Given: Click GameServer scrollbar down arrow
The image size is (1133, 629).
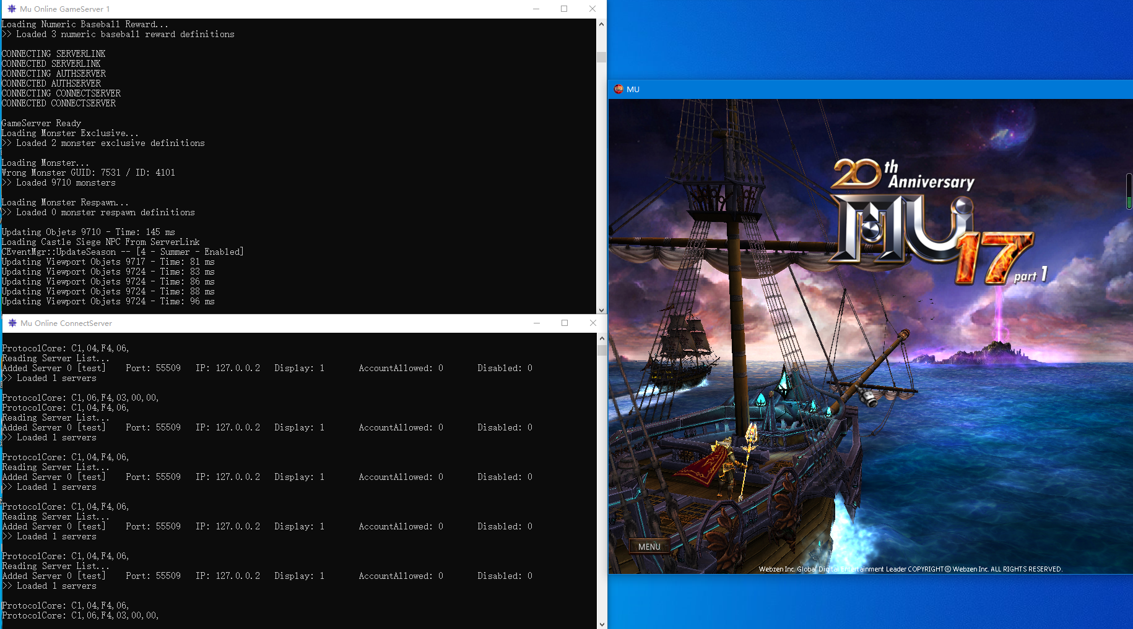Looking at the screenshot, I should (601, 310).
